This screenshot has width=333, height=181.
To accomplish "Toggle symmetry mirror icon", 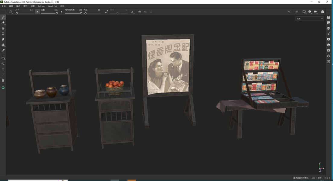I will [x=140, y=12].
